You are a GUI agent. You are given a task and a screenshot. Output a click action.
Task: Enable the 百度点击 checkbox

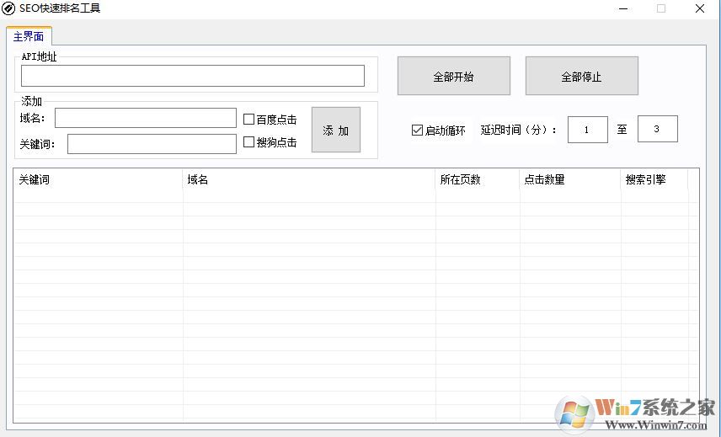249,120
